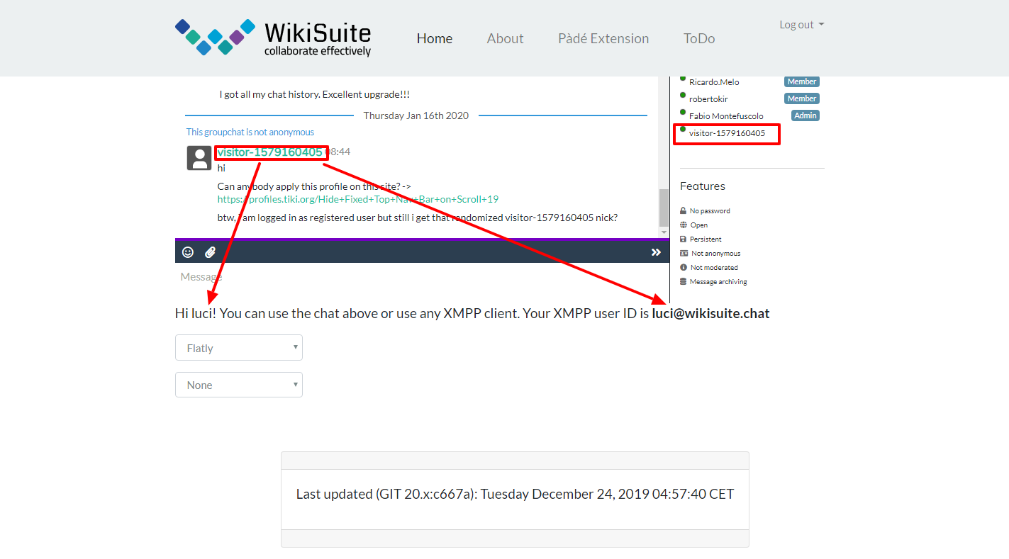Image resolution: width=1009 pixels, height=559 pixels.
Task: Click the "Hi luci!" greeting text
Action: click(x=196, y=313)
